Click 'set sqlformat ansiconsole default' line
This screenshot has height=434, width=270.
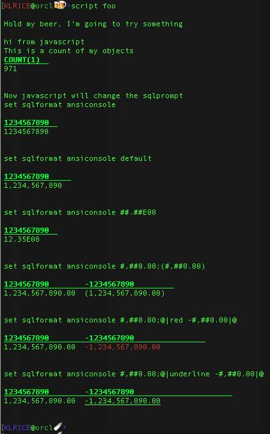(x=77, y=158)
